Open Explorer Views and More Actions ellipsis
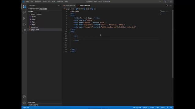This screenshot has height=109, width=195. [58, 5]
